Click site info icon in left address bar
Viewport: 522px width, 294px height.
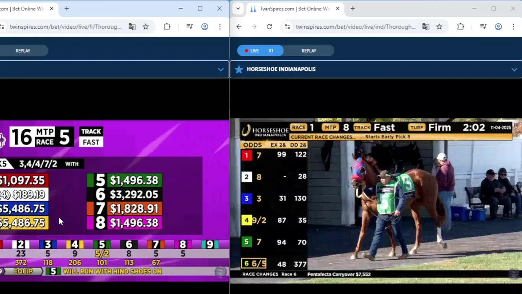(x=2, y=27)
